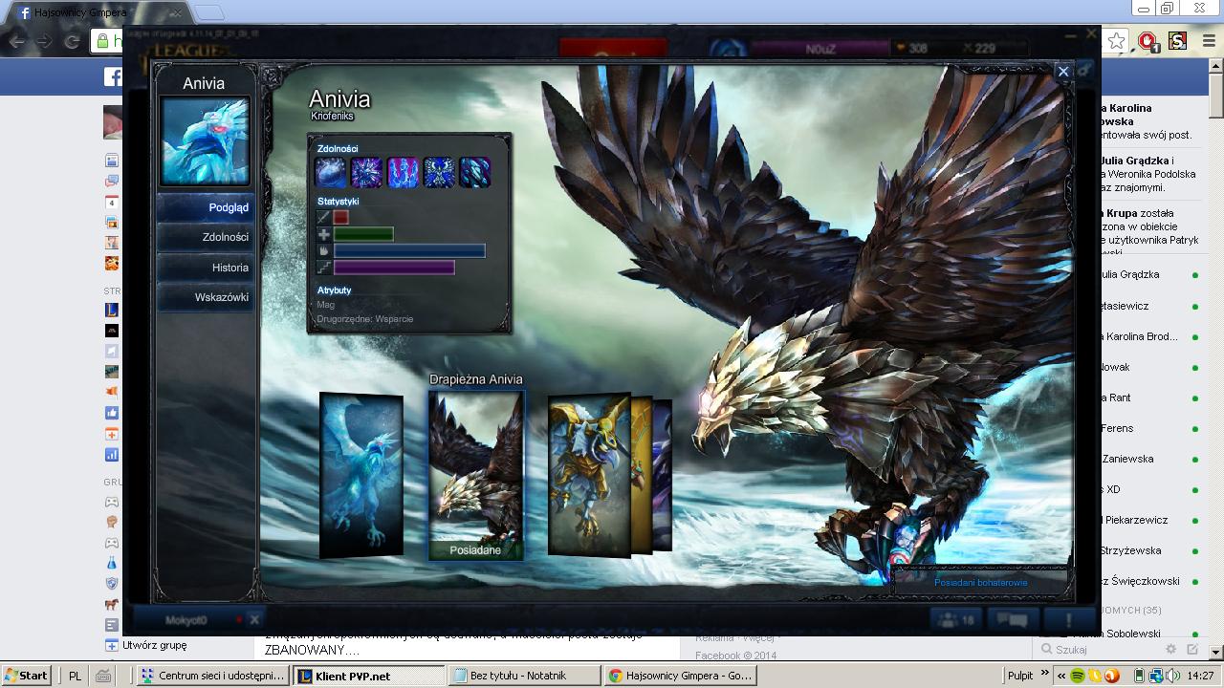This screenshot has height=688, width=1224.
Task: Click the Spotify tray icon
Action: pyautogui.click(x=1078, y=676)
